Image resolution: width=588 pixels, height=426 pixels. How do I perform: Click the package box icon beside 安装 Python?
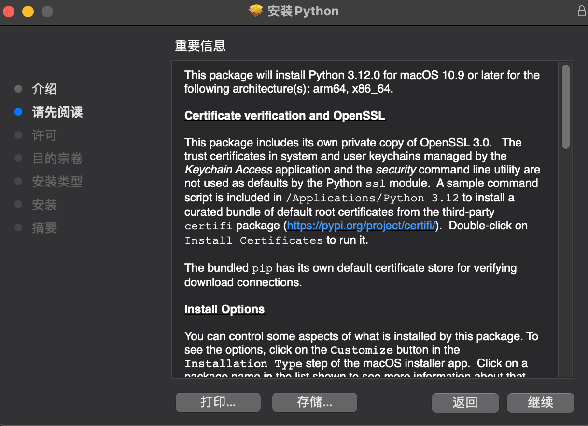pos(255,11)
